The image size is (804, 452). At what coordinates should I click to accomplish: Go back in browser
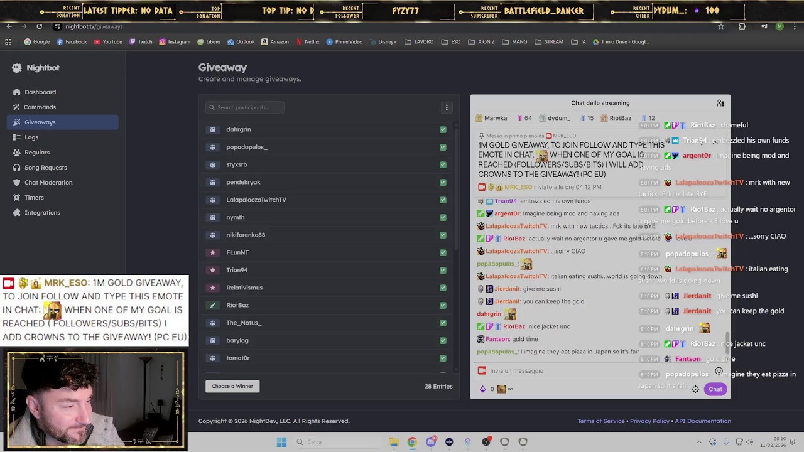9,26
